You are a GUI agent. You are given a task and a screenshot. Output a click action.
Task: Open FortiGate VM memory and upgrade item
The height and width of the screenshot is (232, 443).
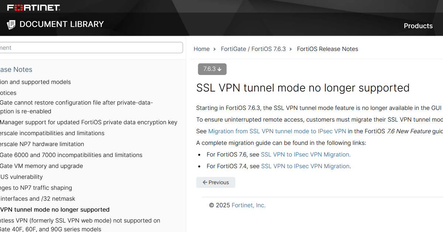coord(41,166)
